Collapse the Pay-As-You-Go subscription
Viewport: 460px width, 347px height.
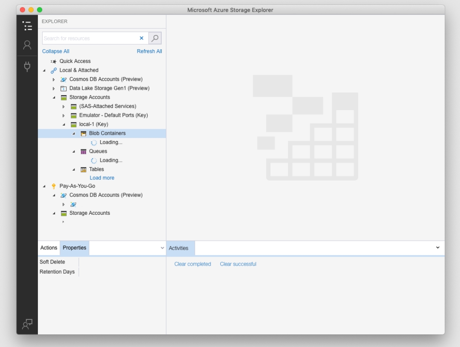click(x=43, y=186)
